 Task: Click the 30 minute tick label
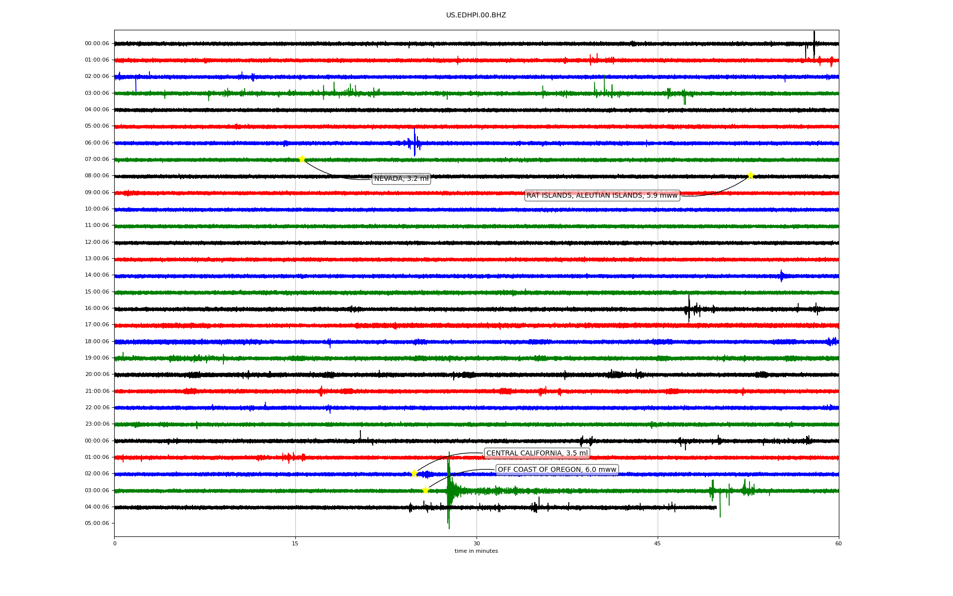476,543
